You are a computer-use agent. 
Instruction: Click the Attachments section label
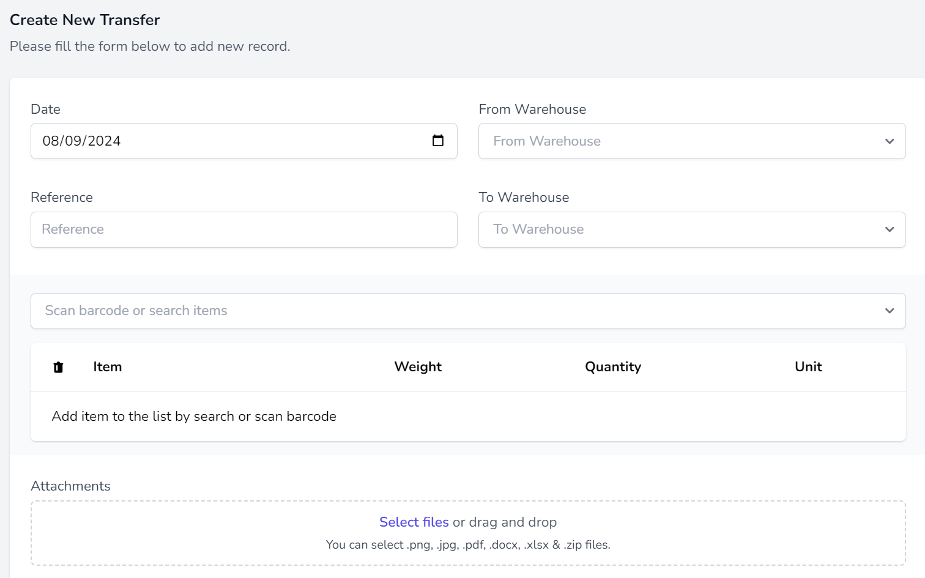pos(71,486)
